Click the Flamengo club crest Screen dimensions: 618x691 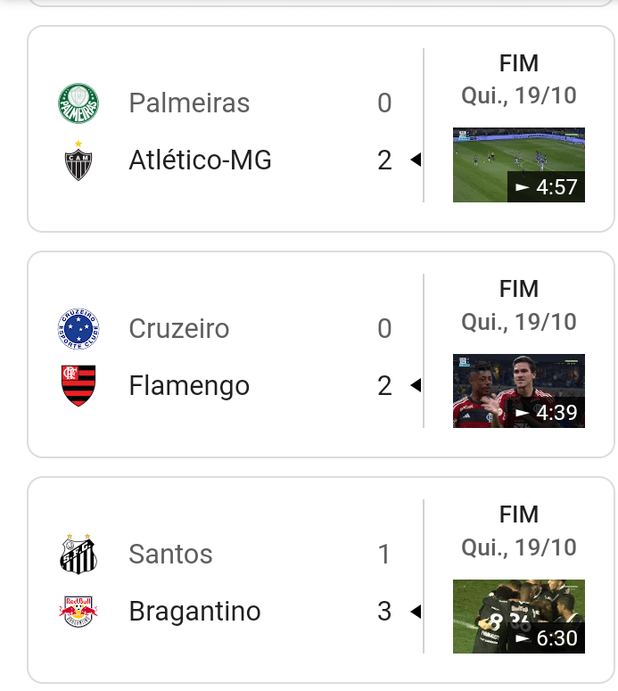(78, 386)
